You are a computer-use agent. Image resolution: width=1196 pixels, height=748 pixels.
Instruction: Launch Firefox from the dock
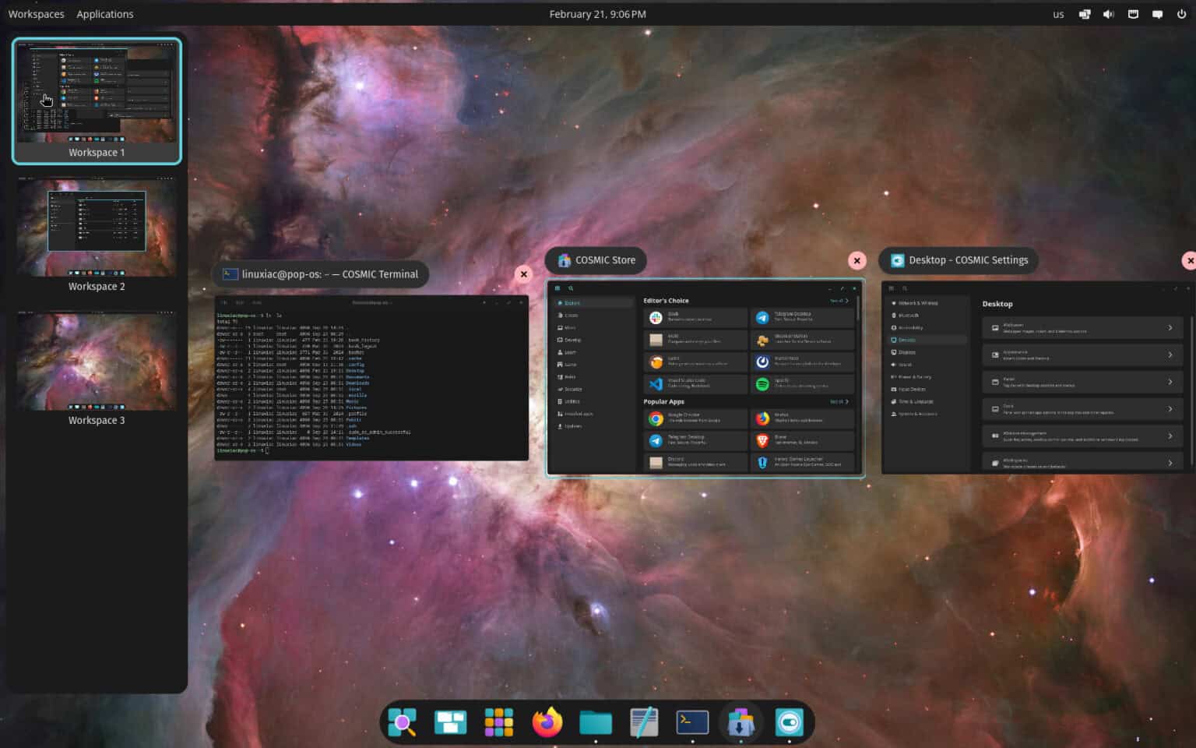click(547, 722)
